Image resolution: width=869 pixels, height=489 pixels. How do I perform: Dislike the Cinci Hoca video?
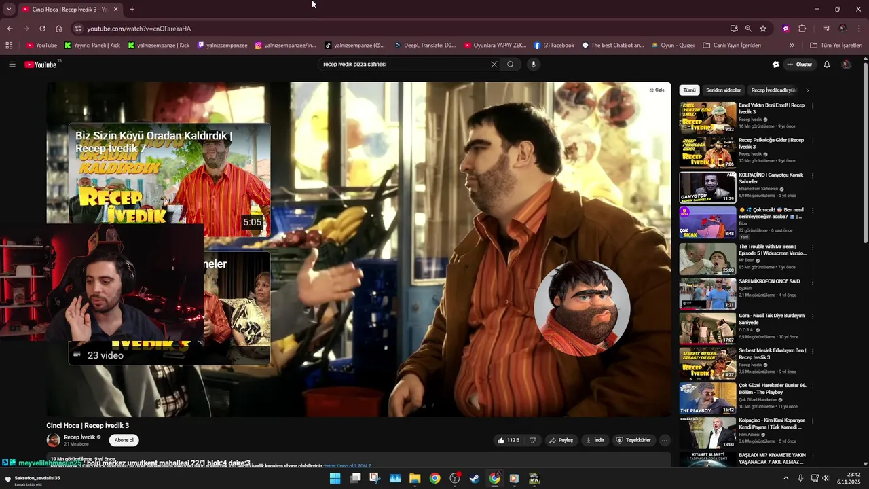pyautogui.click(x=533, y=440)
